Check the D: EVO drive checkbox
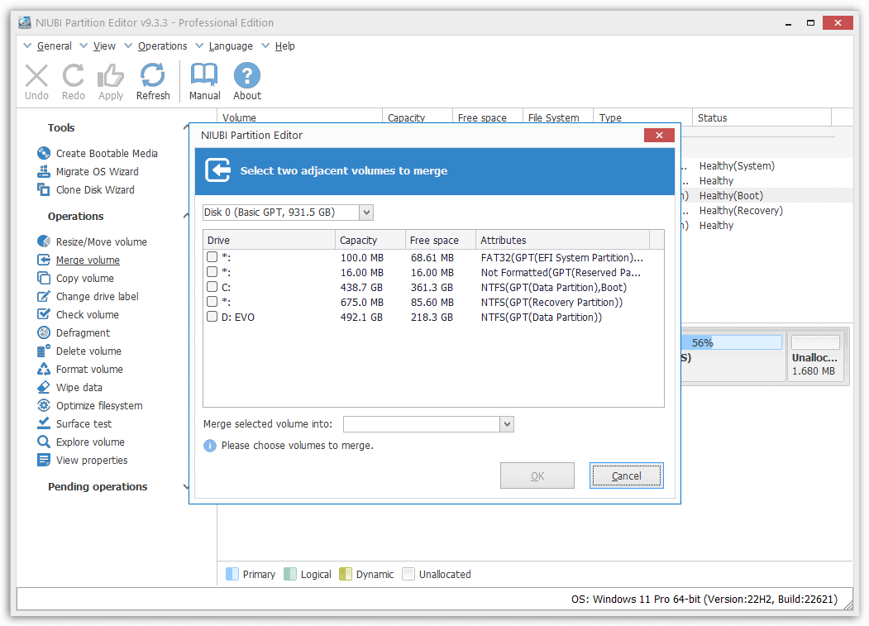This screenshot has height=626, width=869. click(212, 317)
